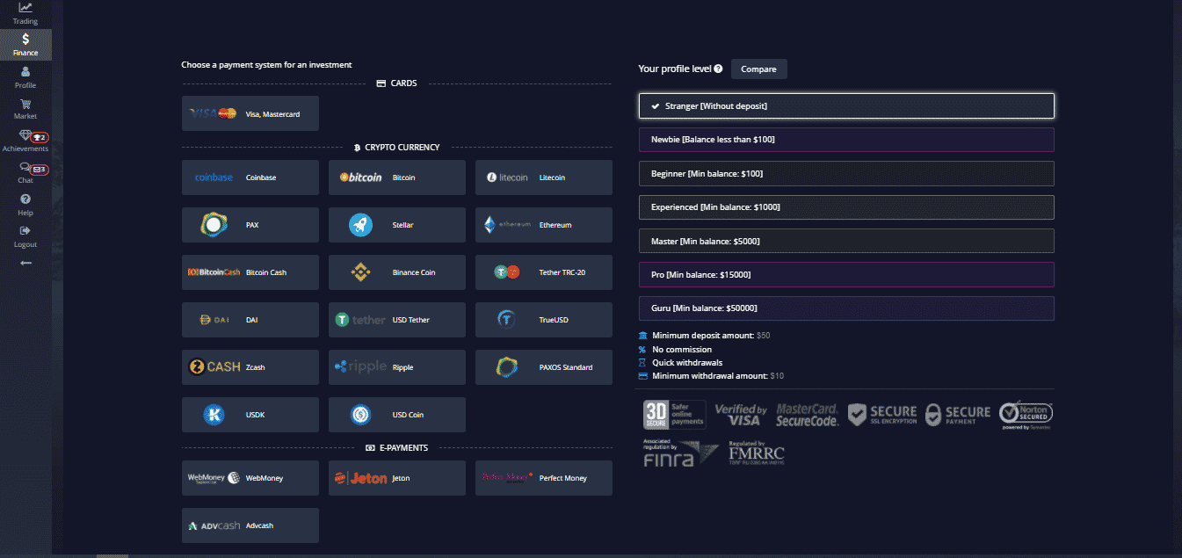Choose PAXOS Standard payment tile
1182x558 pixels.
click(544, 367)
